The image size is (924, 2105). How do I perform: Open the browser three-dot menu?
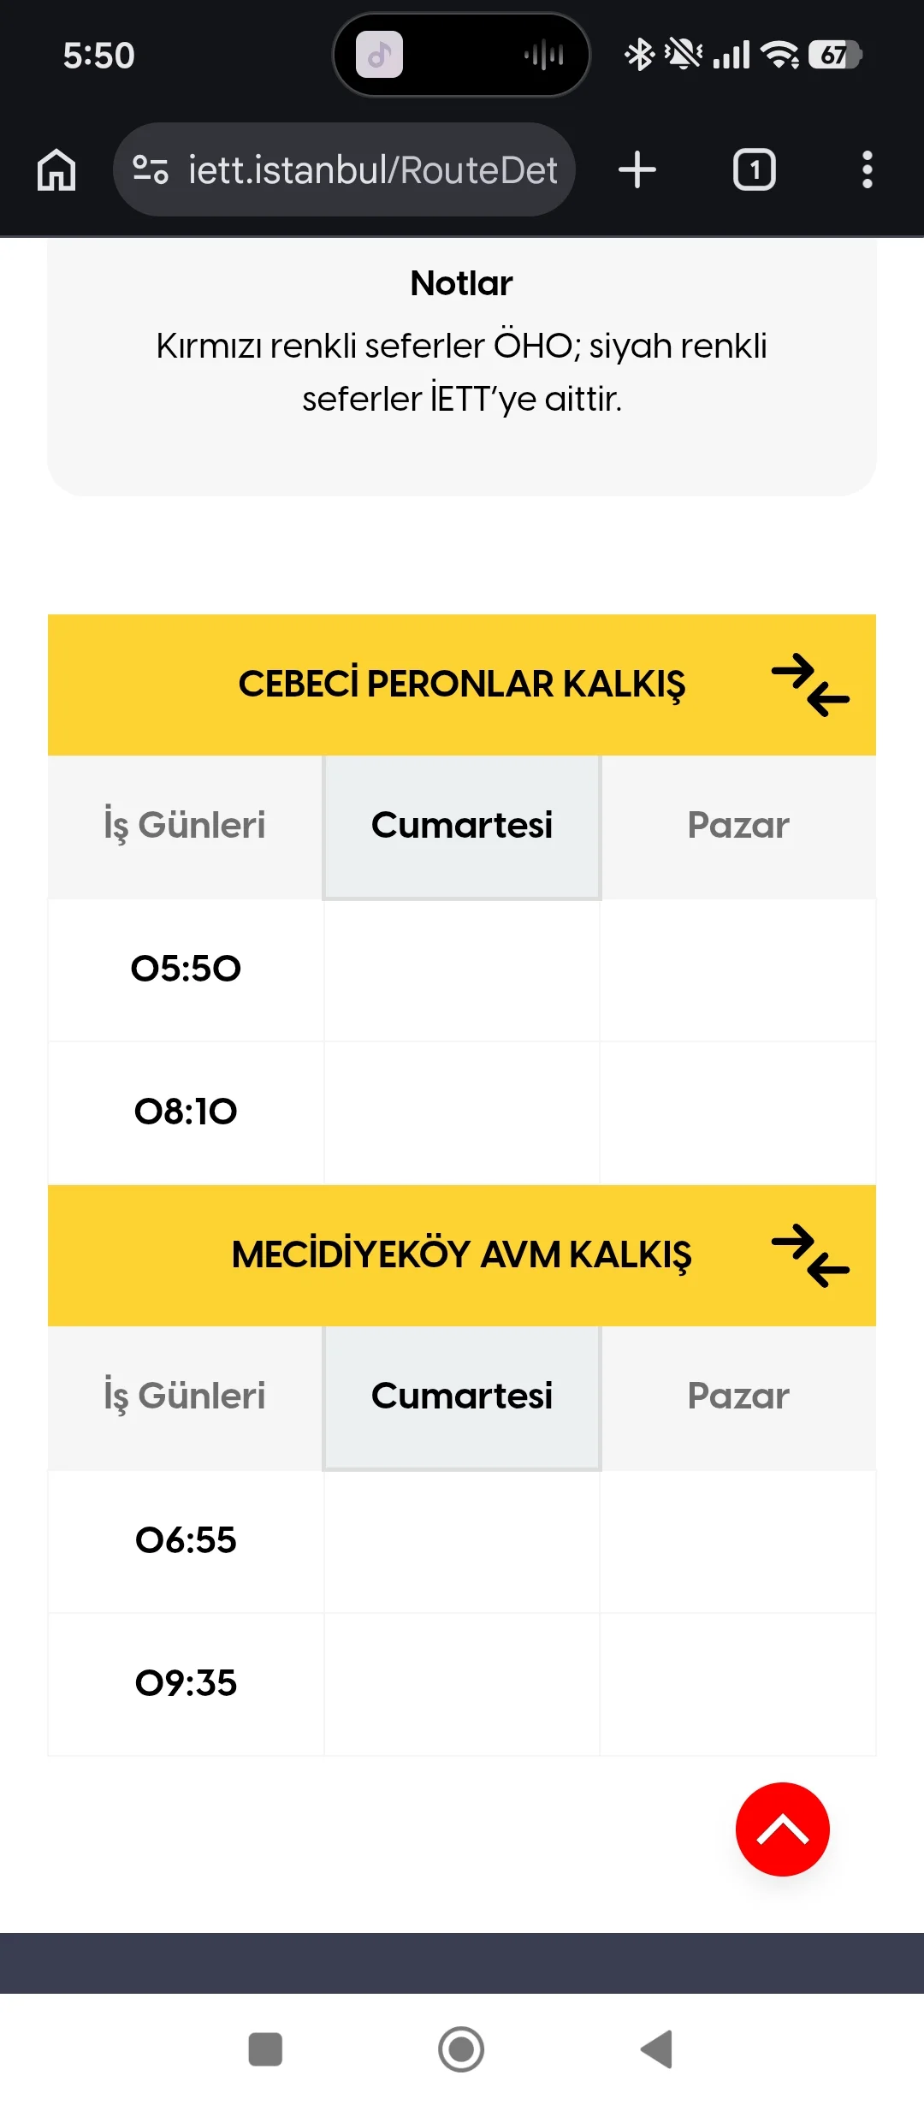[x=867, y=169]
